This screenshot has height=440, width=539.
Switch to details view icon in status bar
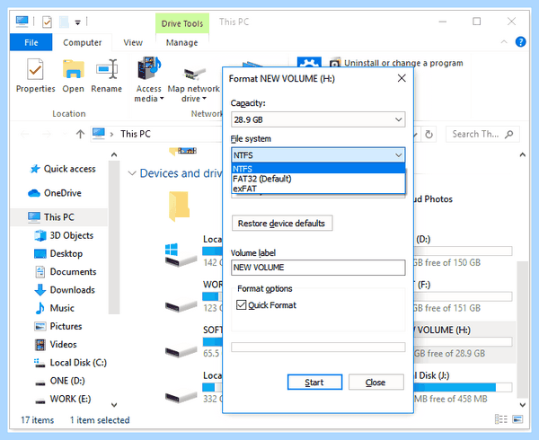click(x=501, y=419)
